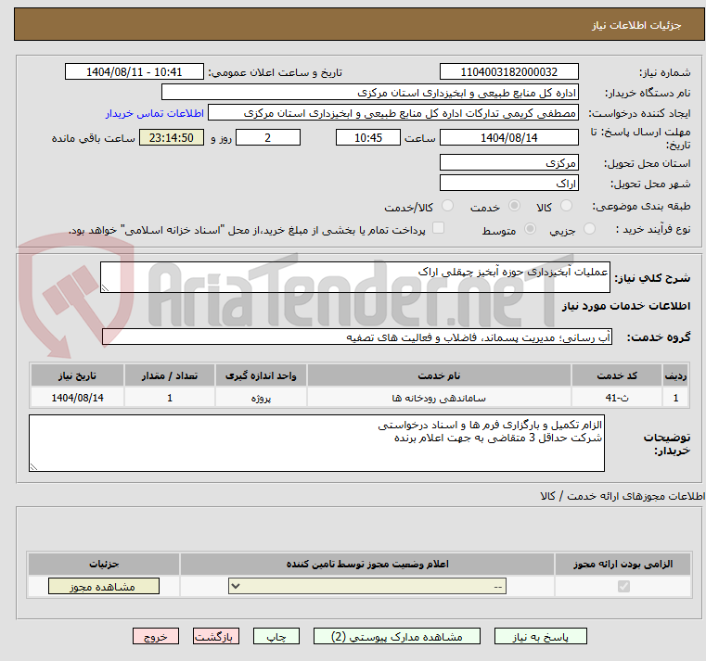
Task: Click the 'جزئیات' column header
Action: point(104,564)
